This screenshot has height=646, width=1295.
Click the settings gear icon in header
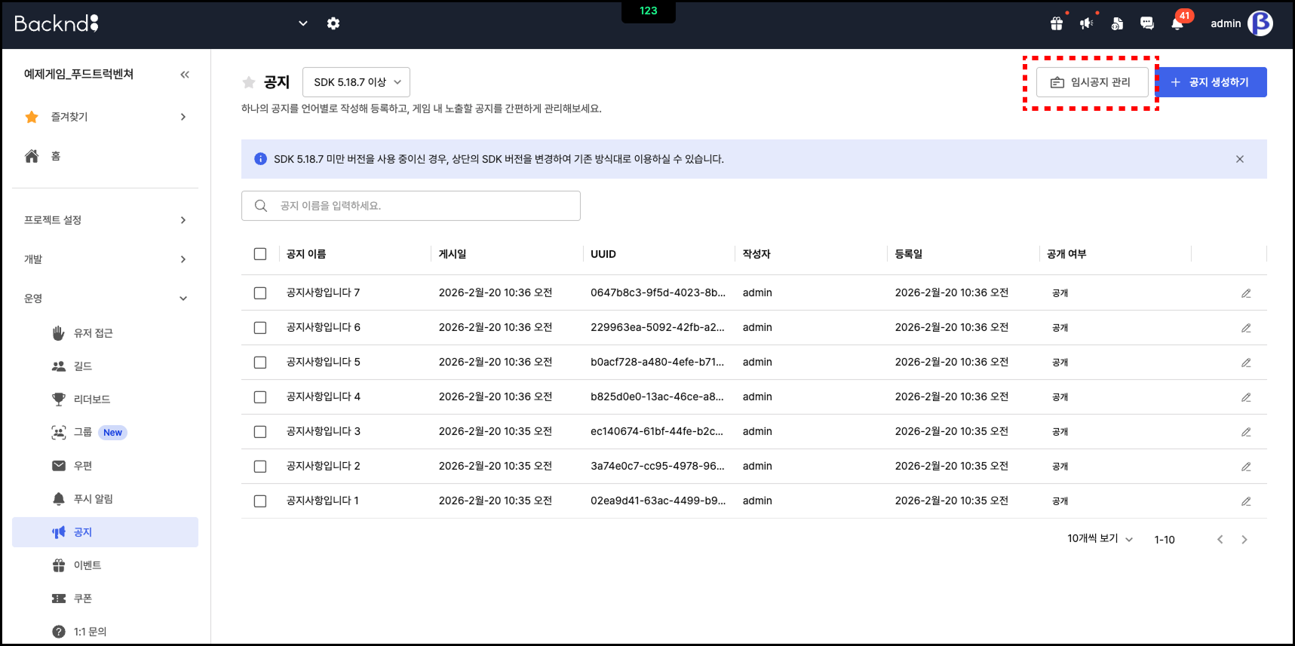coord(333,23)
